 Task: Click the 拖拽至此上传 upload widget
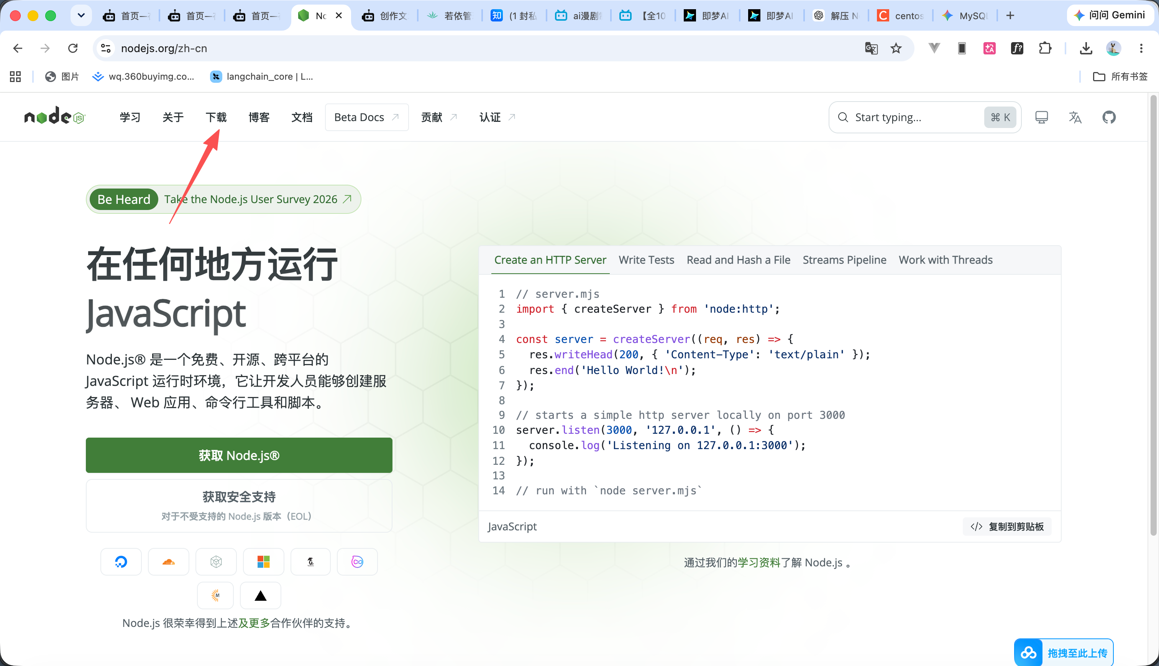point(1064,652)
